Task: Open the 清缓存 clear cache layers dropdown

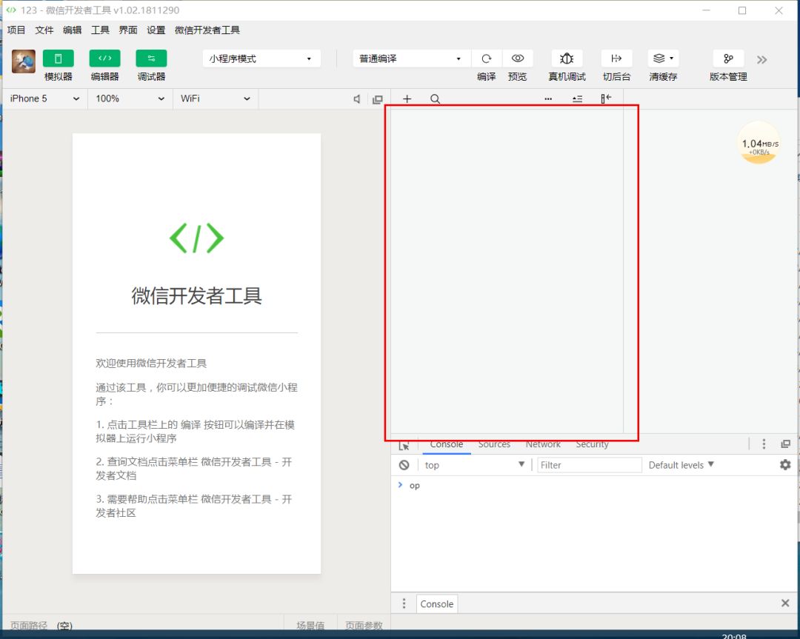Action: click(663, 58)
